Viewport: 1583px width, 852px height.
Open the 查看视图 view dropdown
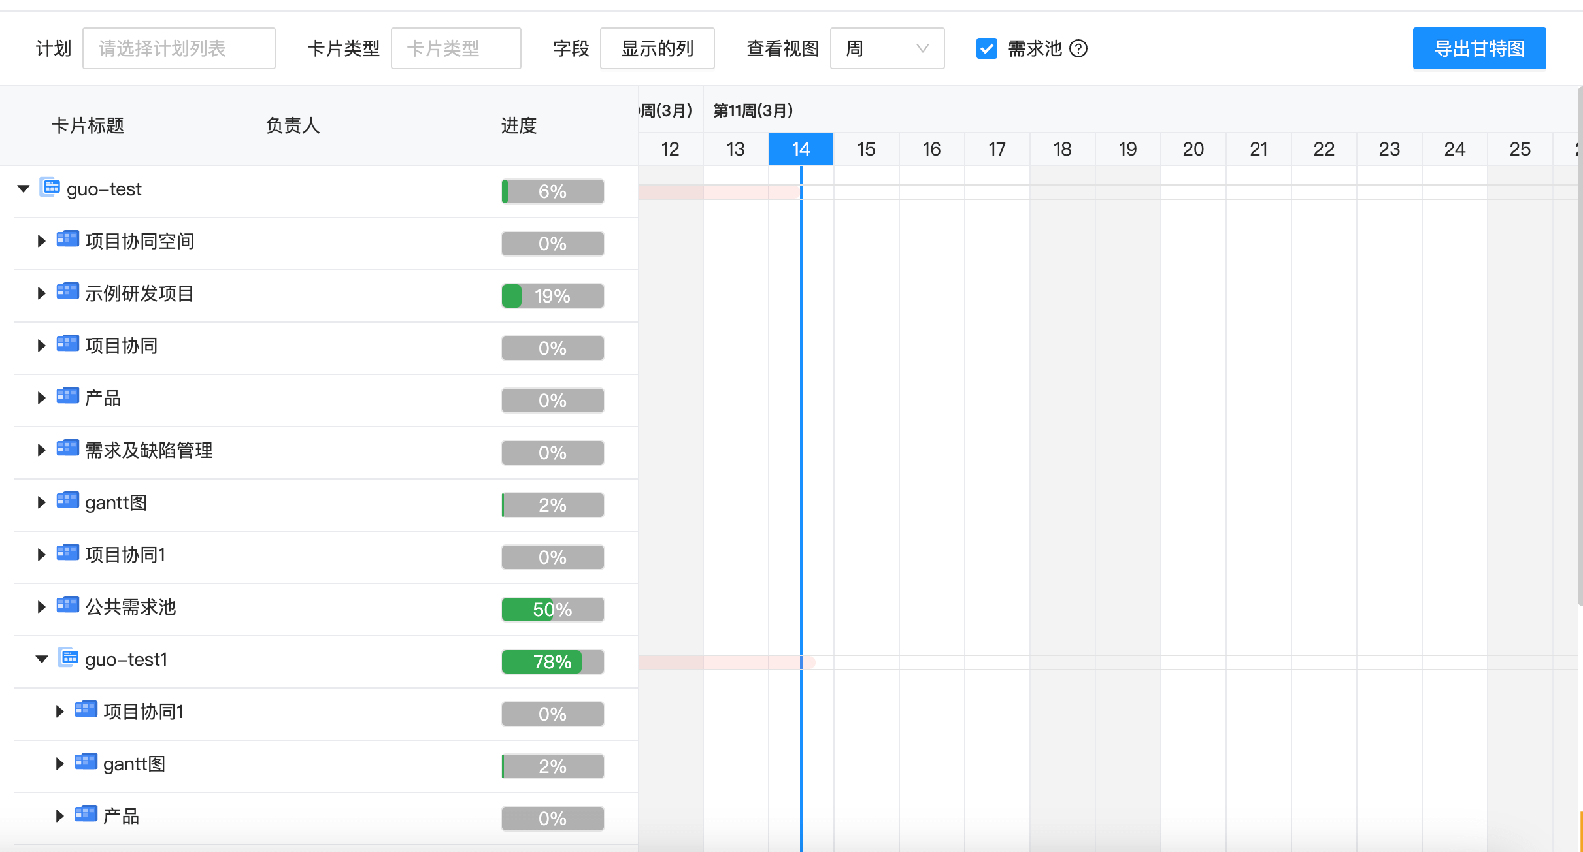(887, 48)
